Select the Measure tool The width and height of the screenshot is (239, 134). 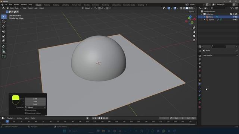(x=4, y=51)
